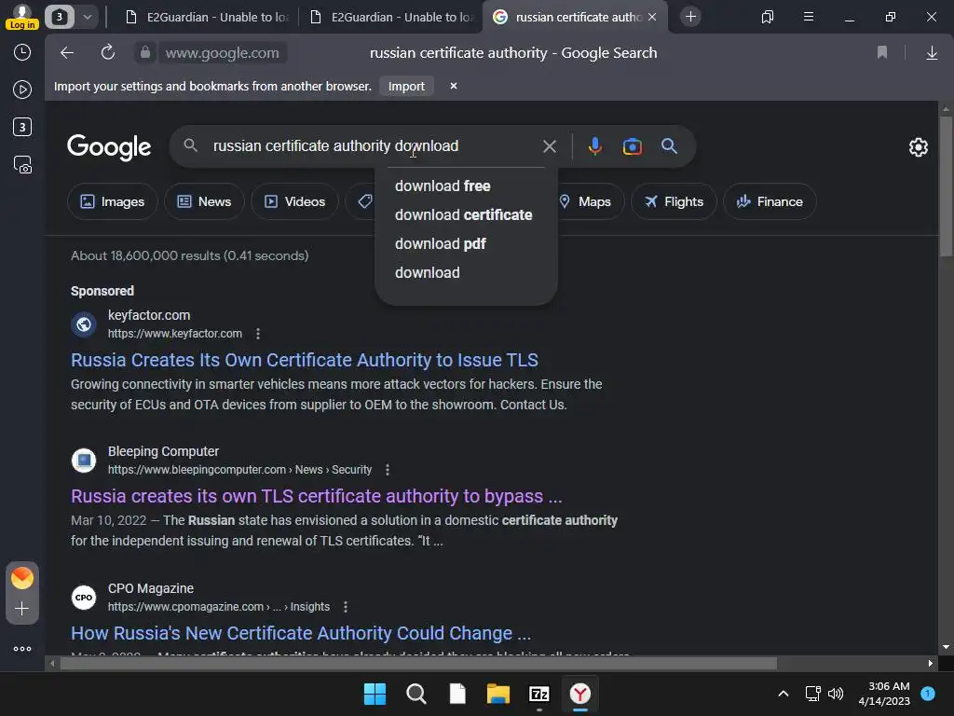Open CPO Magazine result options menu
Viewport: 954px width, 716px height.
click(346, 606)
